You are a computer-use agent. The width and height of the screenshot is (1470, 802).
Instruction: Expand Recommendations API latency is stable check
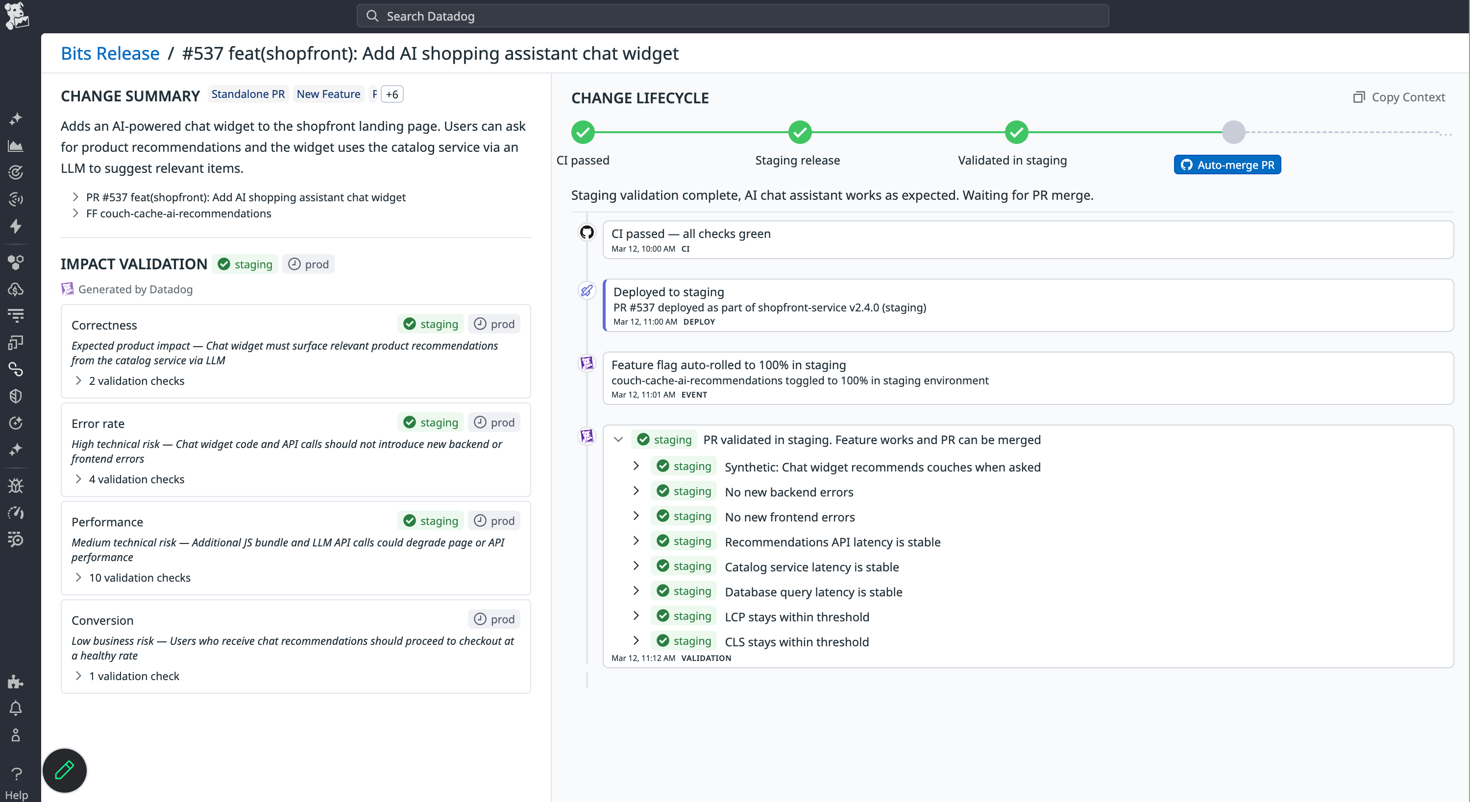point(637,541)
